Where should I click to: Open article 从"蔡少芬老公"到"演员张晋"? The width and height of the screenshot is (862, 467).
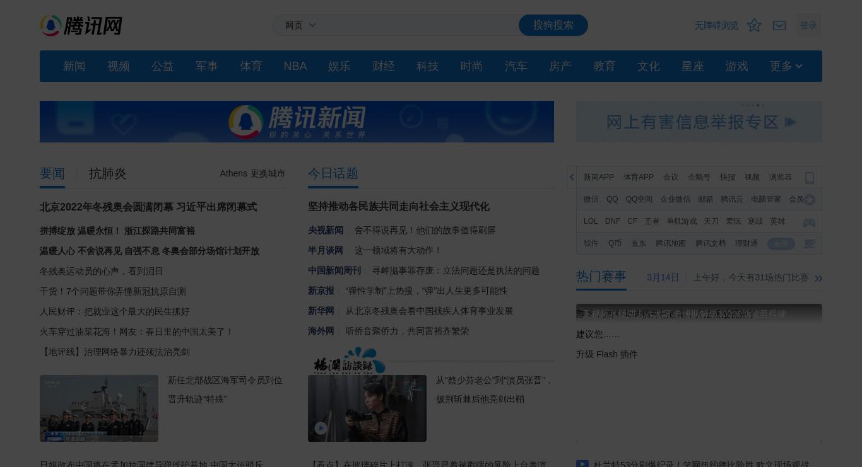coord(495,389)
